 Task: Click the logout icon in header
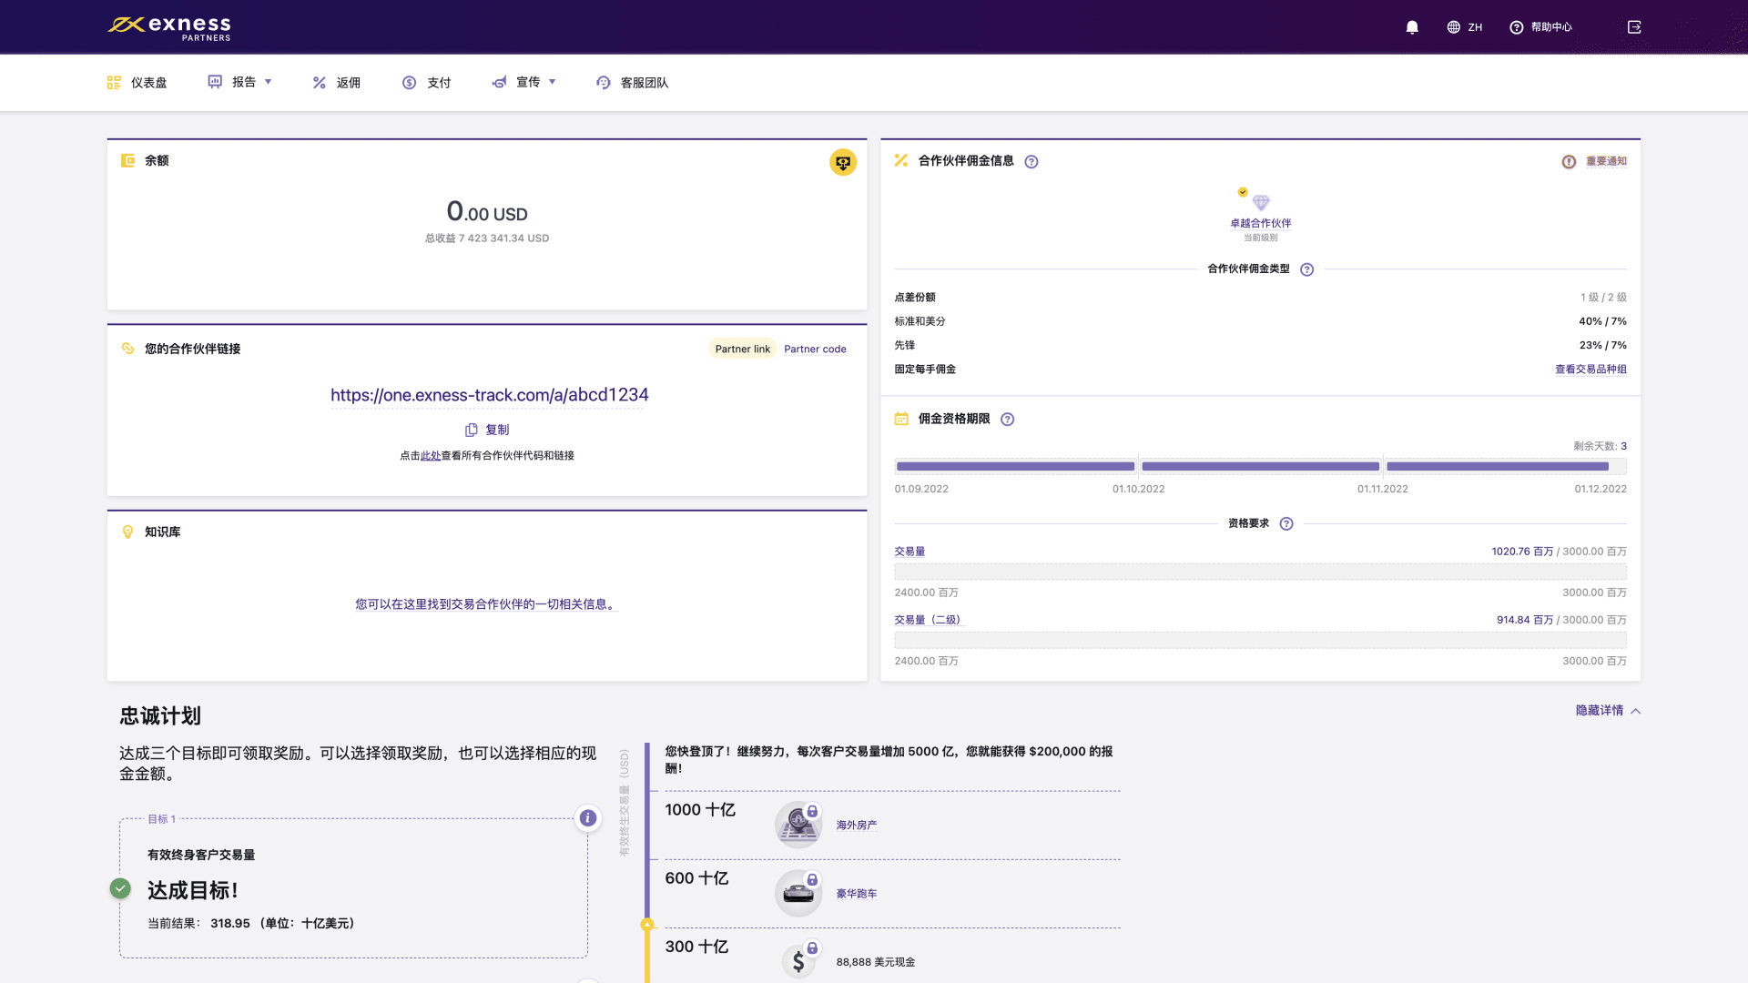1634,27
